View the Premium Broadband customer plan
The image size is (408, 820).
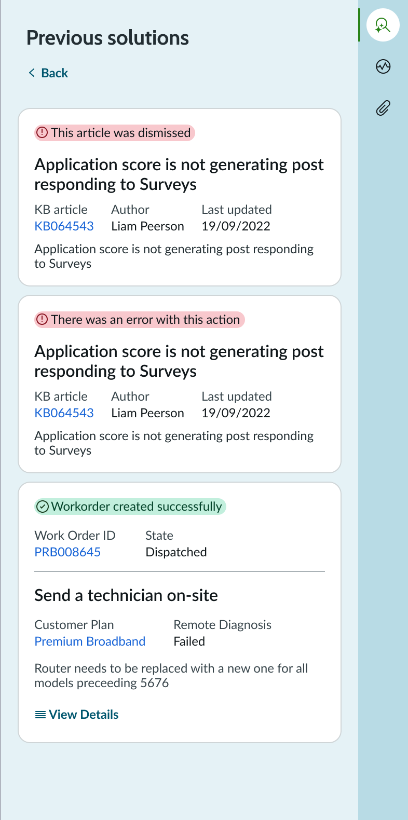[89, 641]
